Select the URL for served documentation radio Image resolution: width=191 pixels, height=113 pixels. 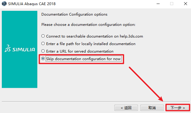pos(43,51)
